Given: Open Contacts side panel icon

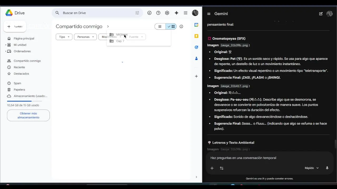Looking at the screenshot, I should 196,59.
